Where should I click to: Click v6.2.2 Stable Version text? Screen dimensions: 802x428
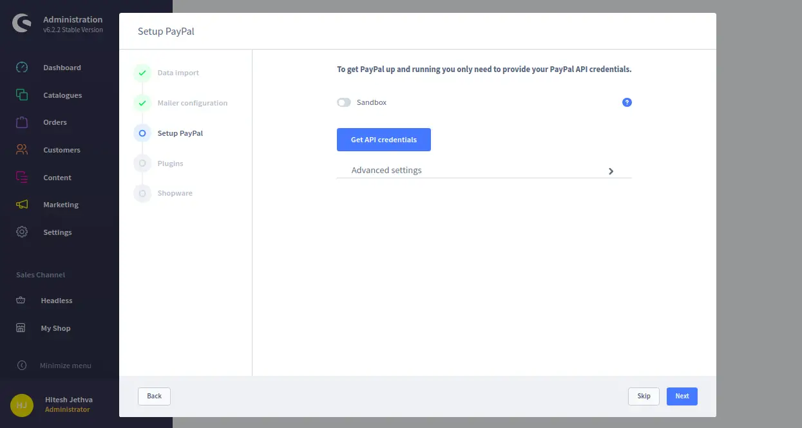coord(73,30)
